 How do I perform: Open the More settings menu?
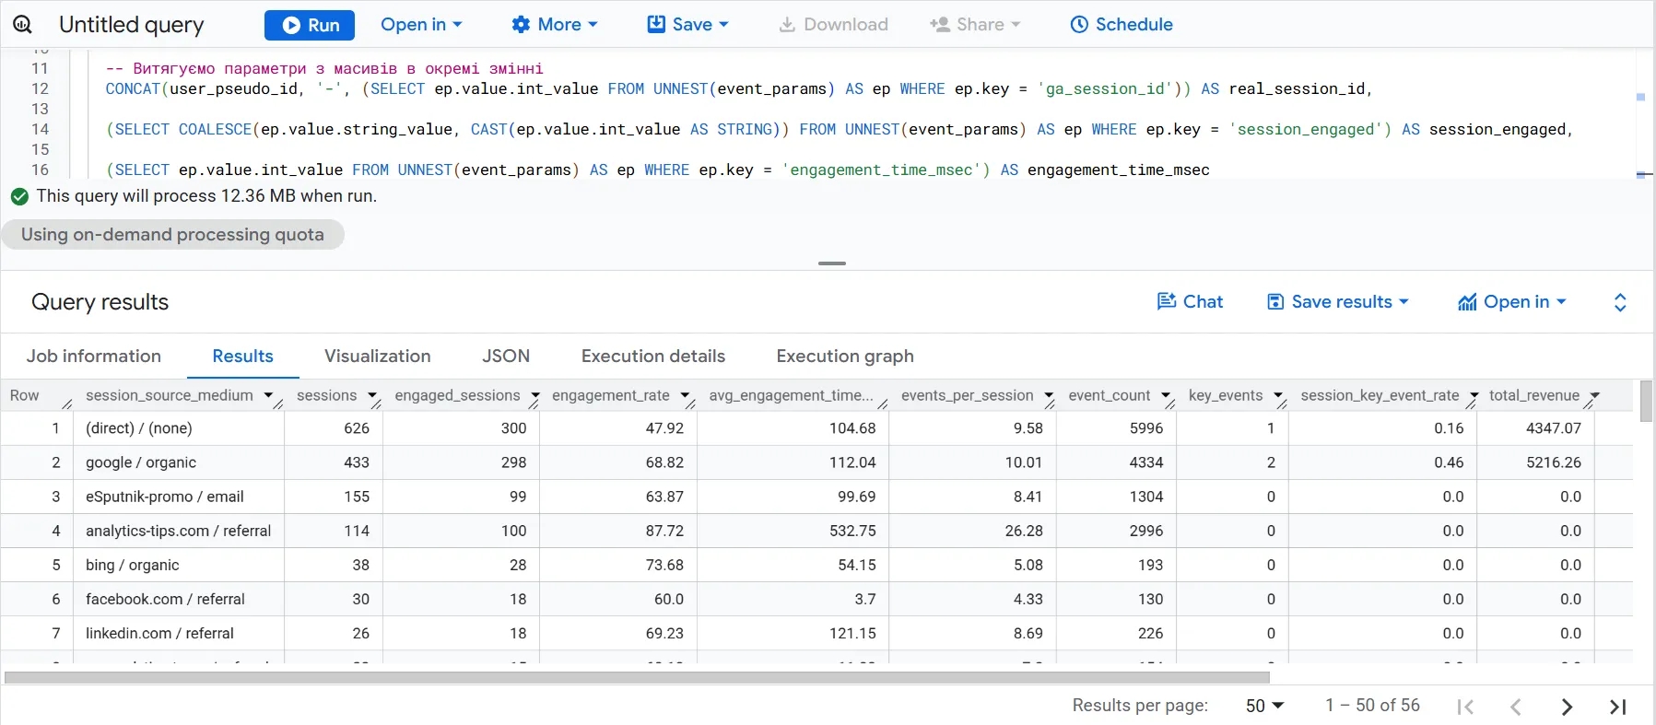pyautogui.click(x=555, y=25)
